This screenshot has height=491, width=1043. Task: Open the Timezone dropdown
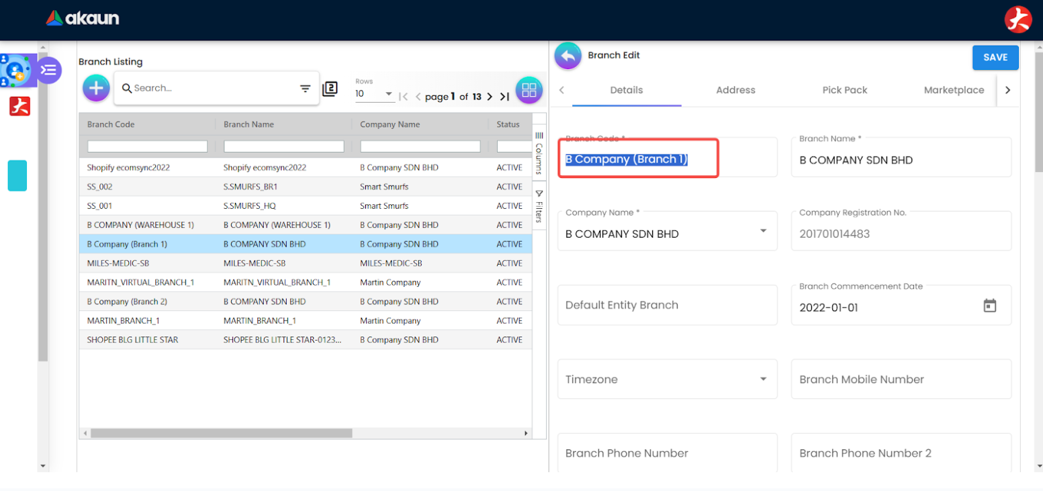click(764, 378)
